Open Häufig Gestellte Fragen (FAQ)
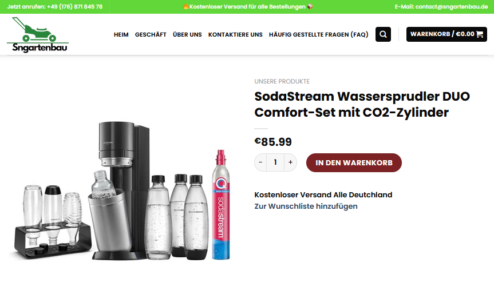 (318, 35)
